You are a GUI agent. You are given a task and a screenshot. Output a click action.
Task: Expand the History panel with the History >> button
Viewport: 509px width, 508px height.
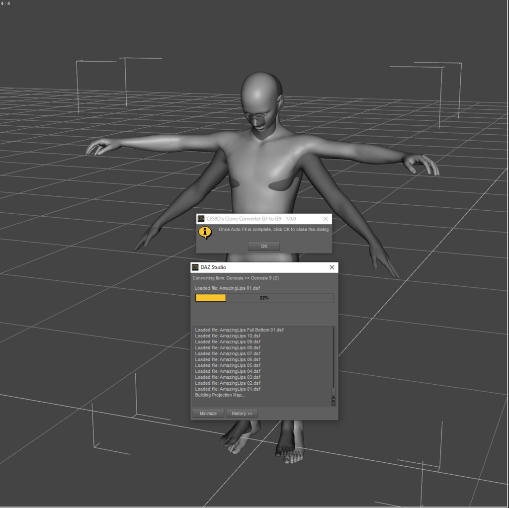(242, 413)
